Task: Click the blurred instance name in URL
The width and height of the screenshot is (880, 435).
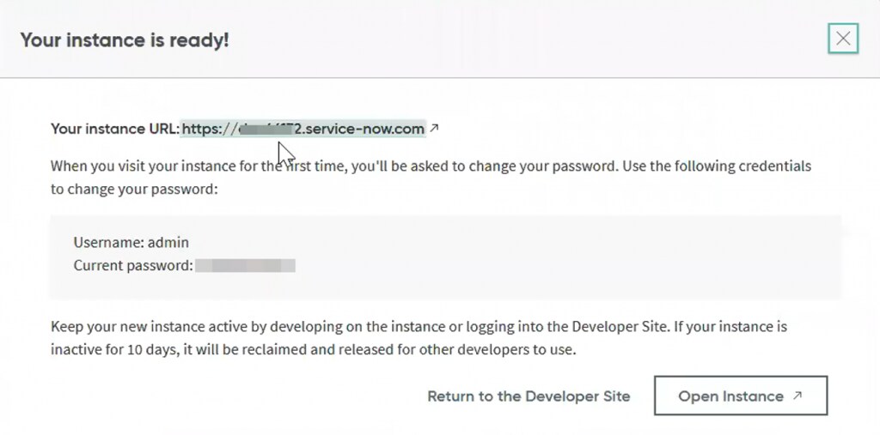Action: click(x=258, y=129)
